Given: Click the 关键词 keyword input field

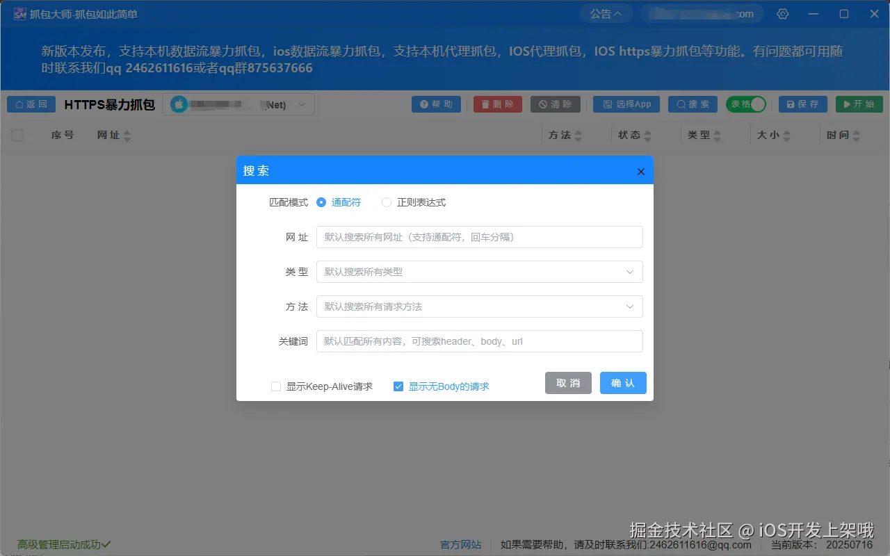Looking at the screenshot, I should pyautogui.click(x=478, y=341).
